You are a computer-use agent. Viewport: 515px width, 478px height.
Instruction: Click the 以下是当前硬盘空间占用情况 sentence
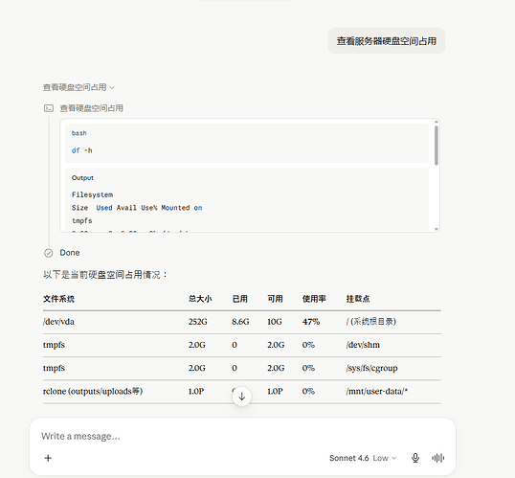[105, 275]
